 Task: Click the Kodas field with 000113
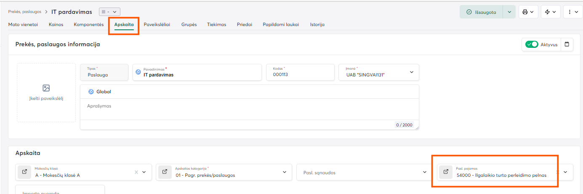[300, 72]
